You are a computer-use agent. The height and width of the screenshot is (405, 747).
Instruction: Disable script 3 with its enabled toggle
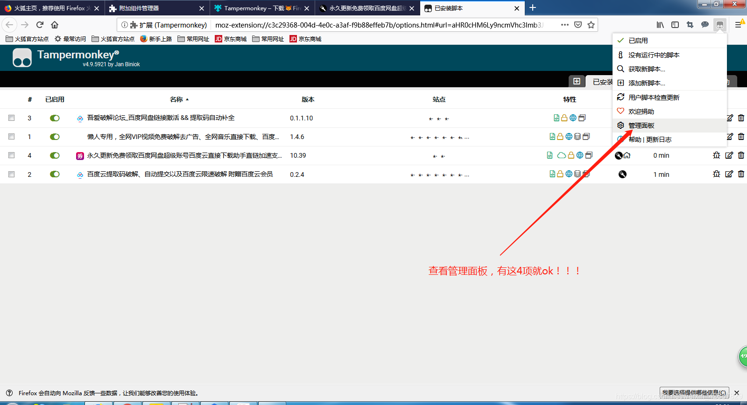[55, 118]
